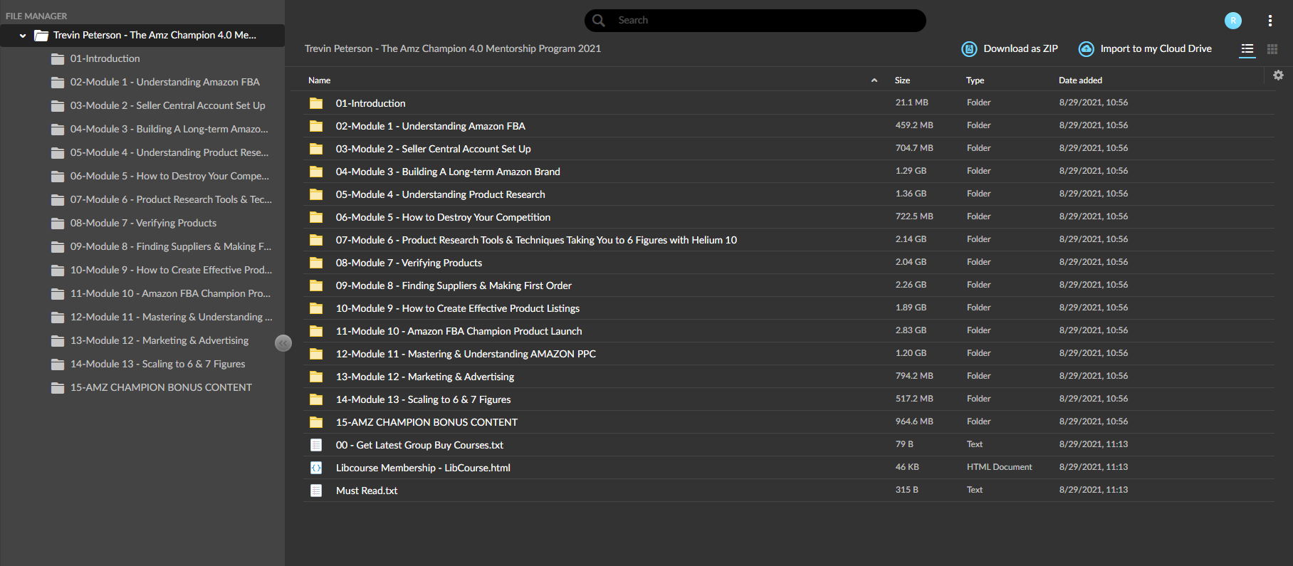Collapse the Trevin Peterson root folder tree
1293x566 pixels.
[x=23, y=36]
